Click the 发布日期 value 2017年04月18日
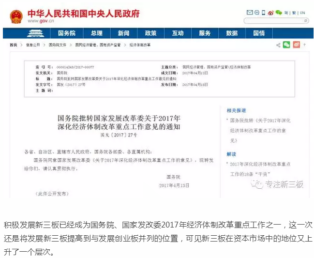This screenshot has width=314, height=258. [x=195, y=85]
